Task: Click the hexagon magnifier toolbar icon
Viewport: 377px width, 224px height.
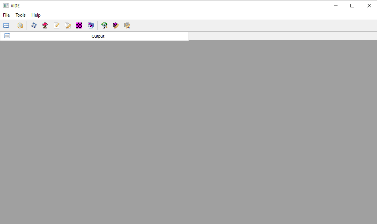Action: [20, 25]
